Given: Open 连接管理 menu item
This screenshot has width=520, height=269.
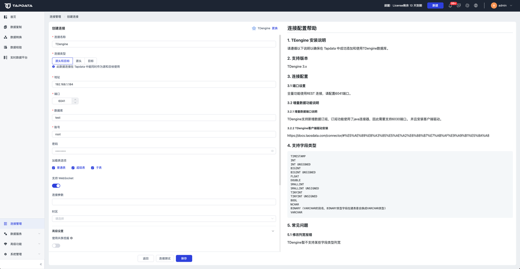Looking at the screenshot, I should (x=22, y=223).
